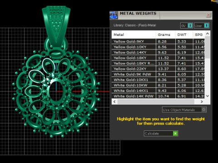Click the 5.33 DWT cell
The width and height of the screenshot is (218, 163).
pos(184,41)
